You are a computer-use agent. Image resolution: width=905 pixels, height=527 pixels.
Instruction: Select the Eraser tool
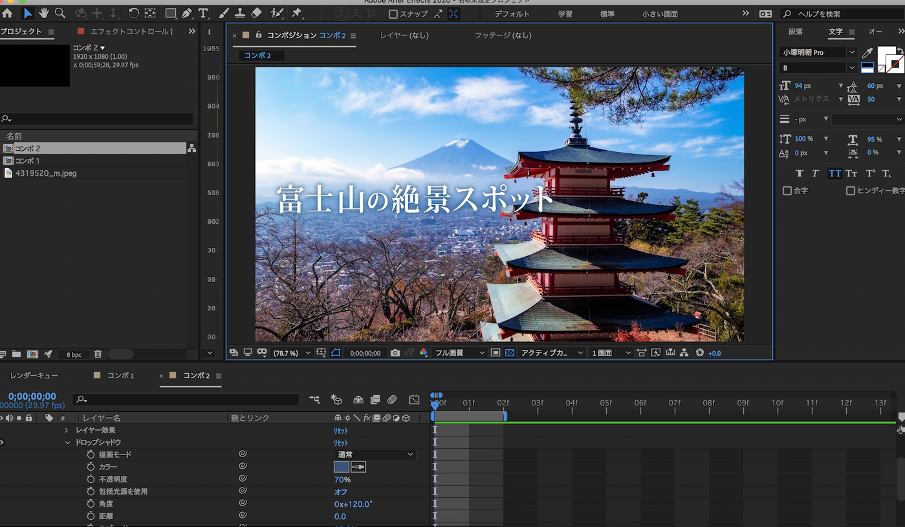coord(256,13)
